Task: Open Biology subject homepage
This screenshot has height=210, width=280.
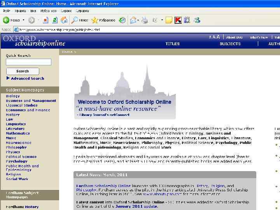Action: [x=13, y=96]
